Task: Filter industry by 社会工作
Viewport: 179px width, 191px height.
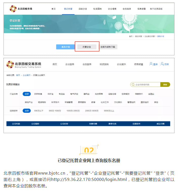Action: point(105,102)
